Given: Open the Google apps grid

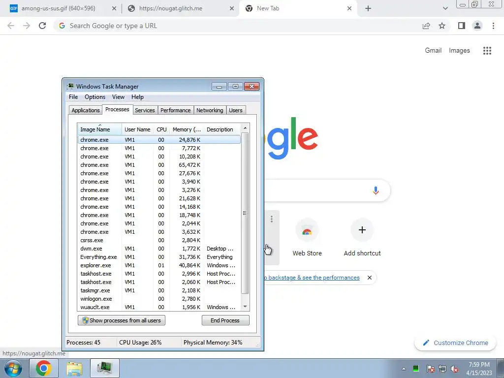Looking at the screenshot, I should [x=487, y=51].
